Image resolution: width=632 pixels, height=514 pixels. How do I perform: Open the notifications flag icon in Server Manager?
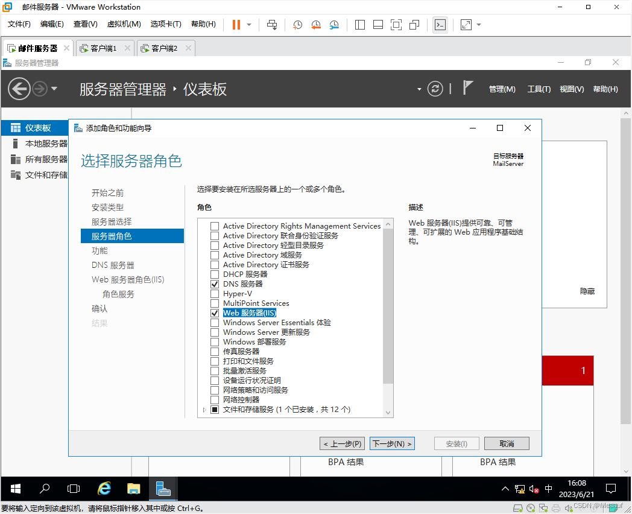[467, 87]
